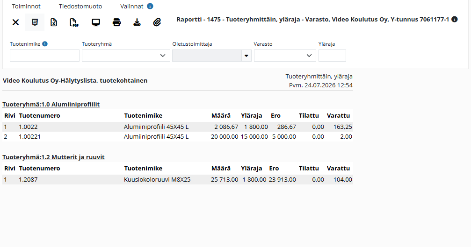This screenshot has height=247, width=471.
Task: Close the report with the X icon
Action: pyautogui.click(x=15, y=22)
